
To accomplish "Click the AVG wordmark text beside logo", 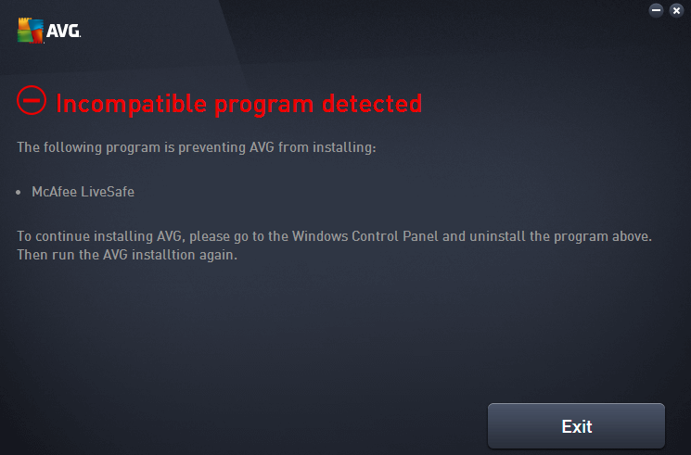I will point(63,31).
